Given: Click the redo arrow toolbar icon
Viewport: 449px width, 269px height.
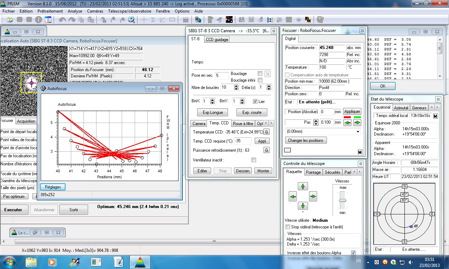Looking at the screenshot, I should click(x=72, y=20).
